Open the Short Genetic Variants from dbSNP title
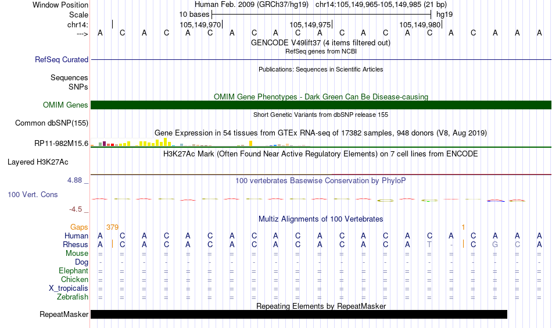The image size is (552, 328). click(321, 115)
